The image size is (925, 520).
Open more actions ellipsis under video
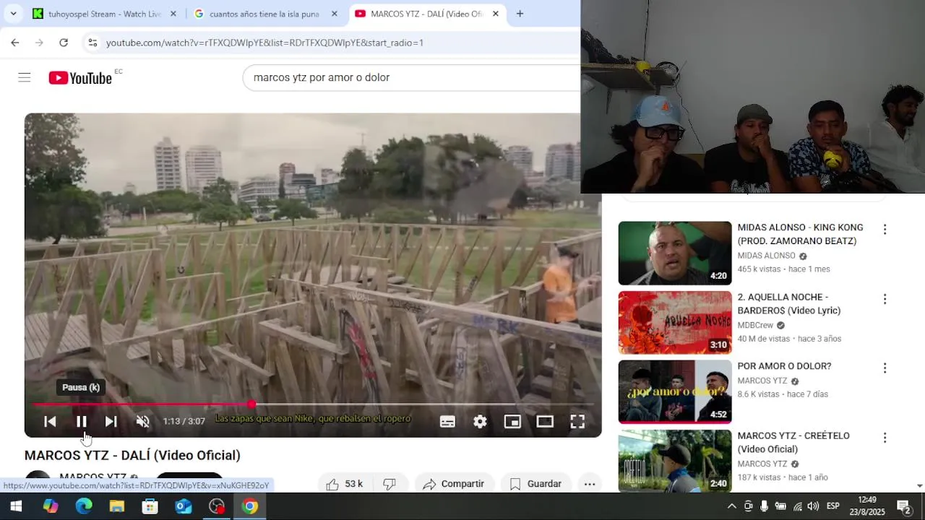pos(590,484)
